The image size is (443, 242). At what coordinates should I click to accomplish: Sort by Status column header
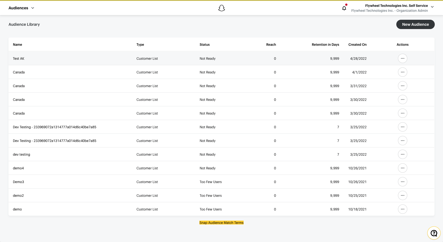[x=205, y=45]
